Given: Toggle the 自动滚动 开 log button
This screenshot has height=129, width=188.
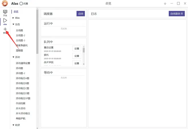Looking at the screenshot, I should [x=177, y=14].
